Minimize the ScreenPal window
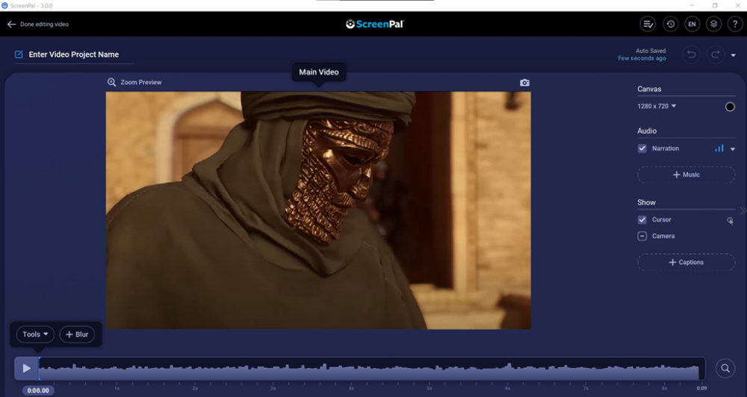This screenshot has width=747, height=397. pyautogui.click(x=692, y=6)
